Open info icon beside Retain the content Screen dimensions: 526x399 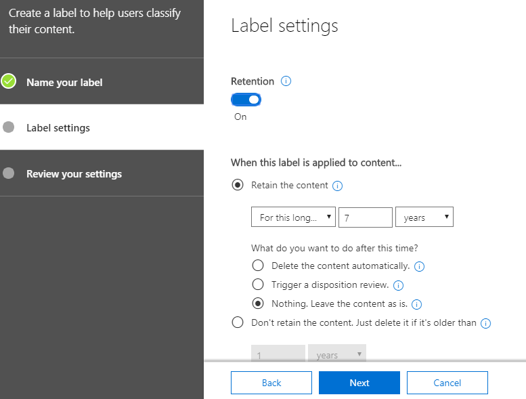(337, 186)
